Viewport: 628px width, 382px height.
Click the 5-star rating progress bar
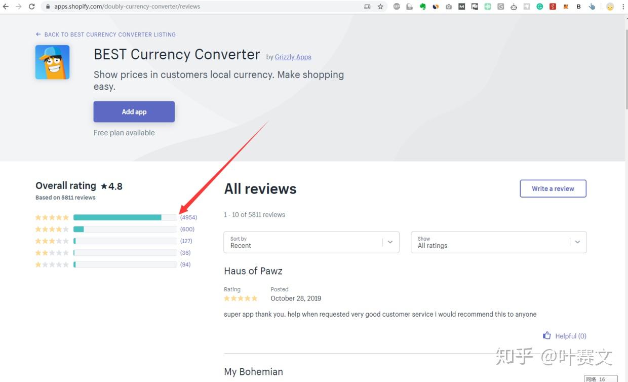pos(125,217)
